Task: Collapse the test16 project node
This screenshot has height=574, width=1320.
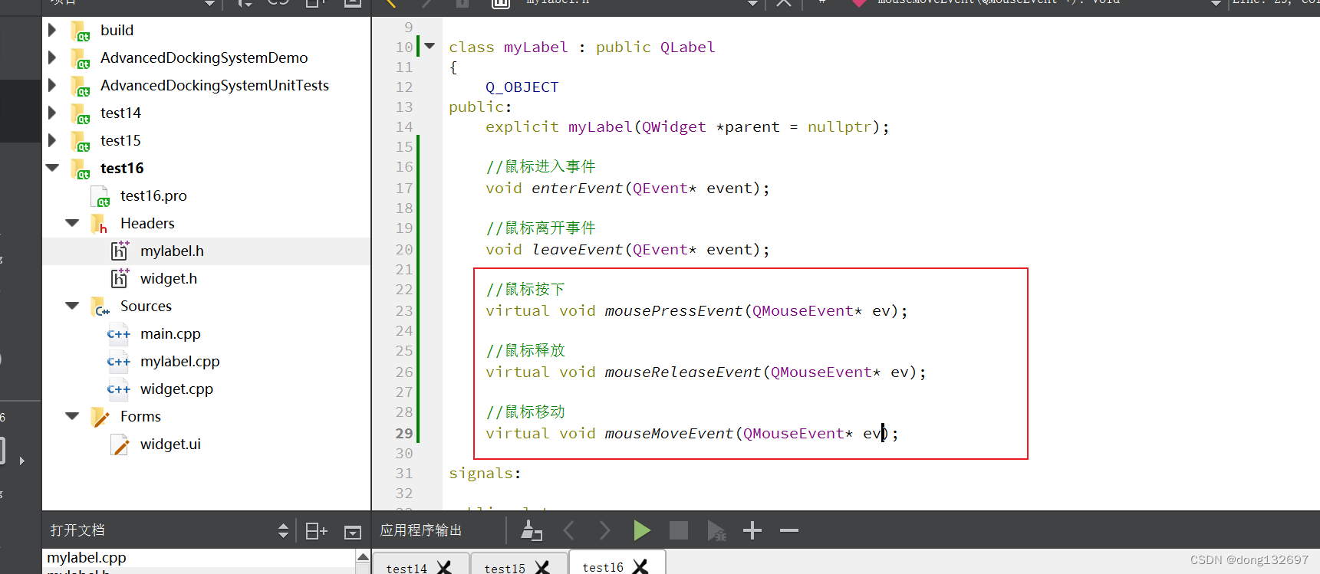Action: coord(52,167)
